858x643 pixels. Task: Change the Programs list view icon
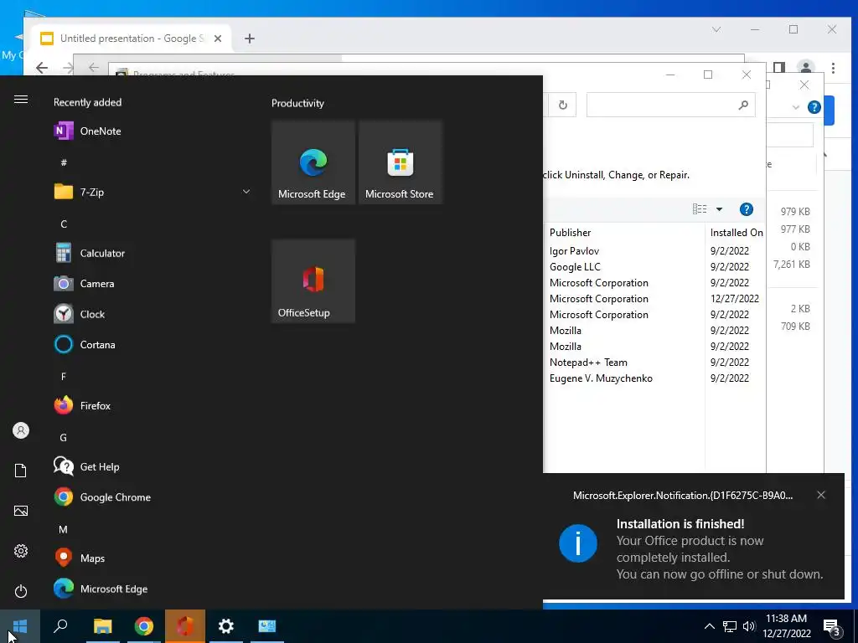tap(700, 209)
